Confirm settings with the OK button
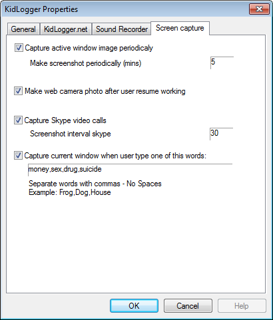The width and height of the screenshot is (273, 320). pyautogui.click(x=134, y=306)
